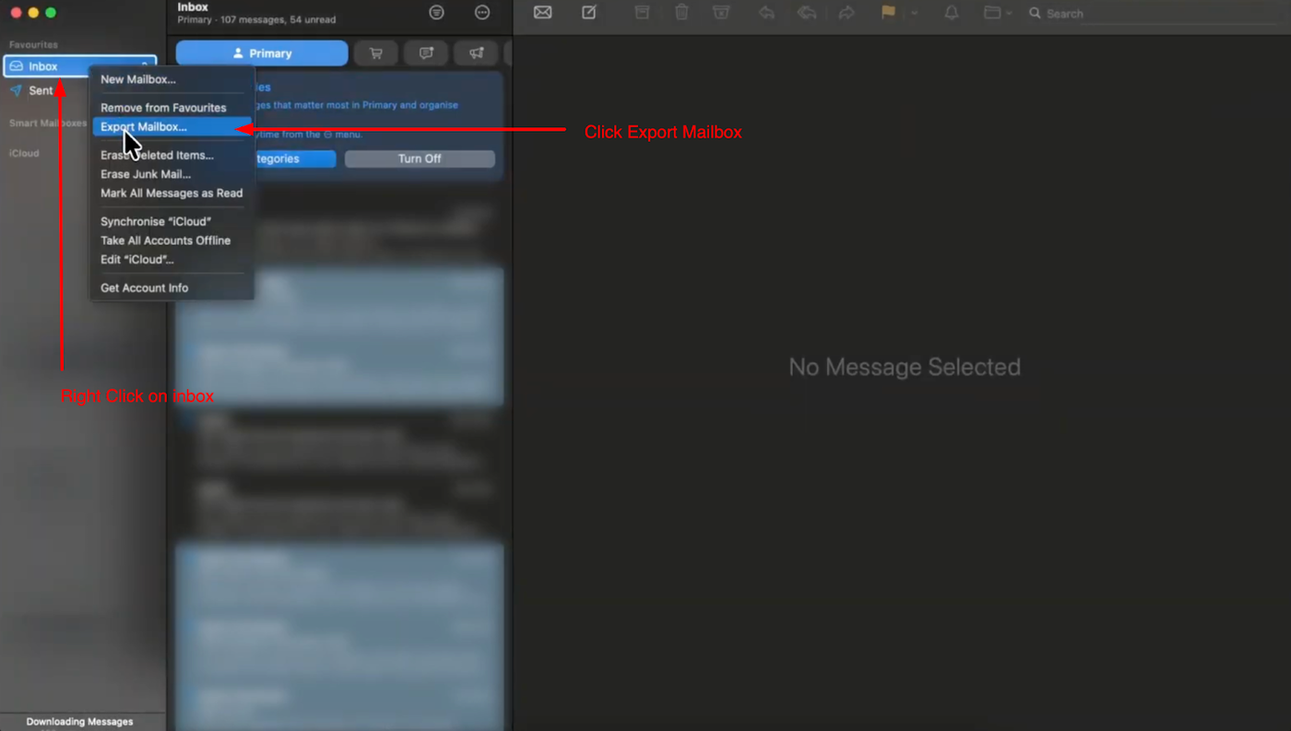1291x731 pixels.
Task: Open the flag colour dropdown chevron
Action: pyautogui.click(x=914, y=13)
